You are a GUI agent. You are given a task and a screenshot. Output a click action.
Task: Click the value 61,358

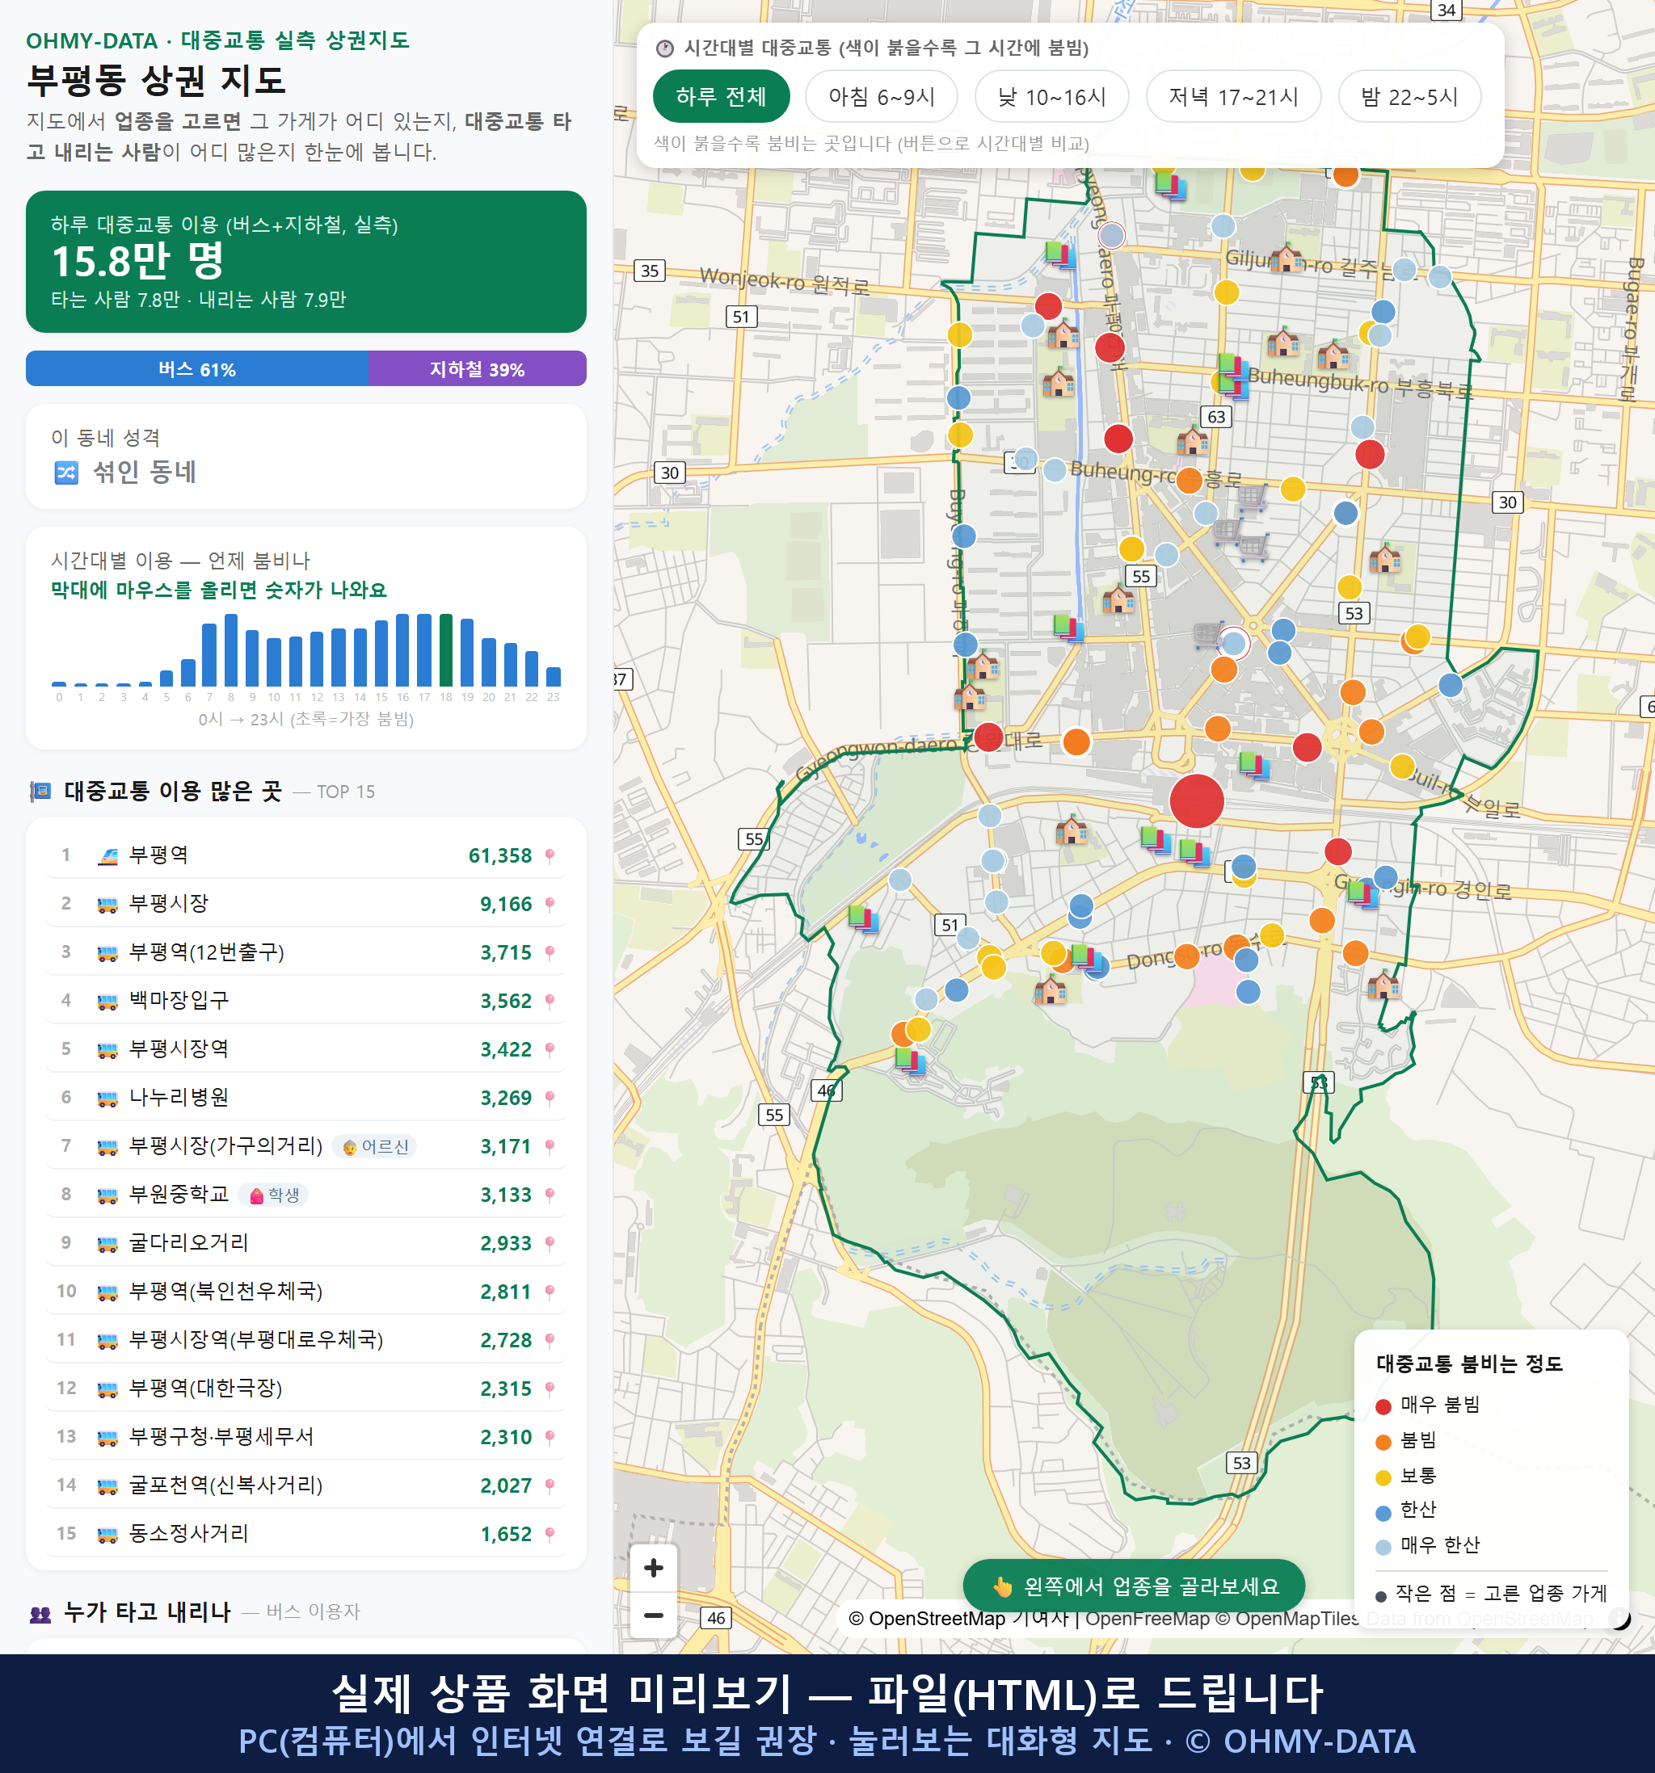499,856
